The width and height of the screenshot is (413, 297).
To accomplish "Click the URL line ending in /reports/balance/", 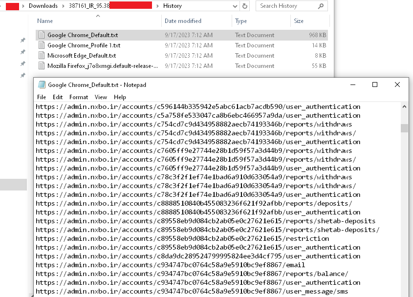I will pyautogui.click(x=192, y=274).
